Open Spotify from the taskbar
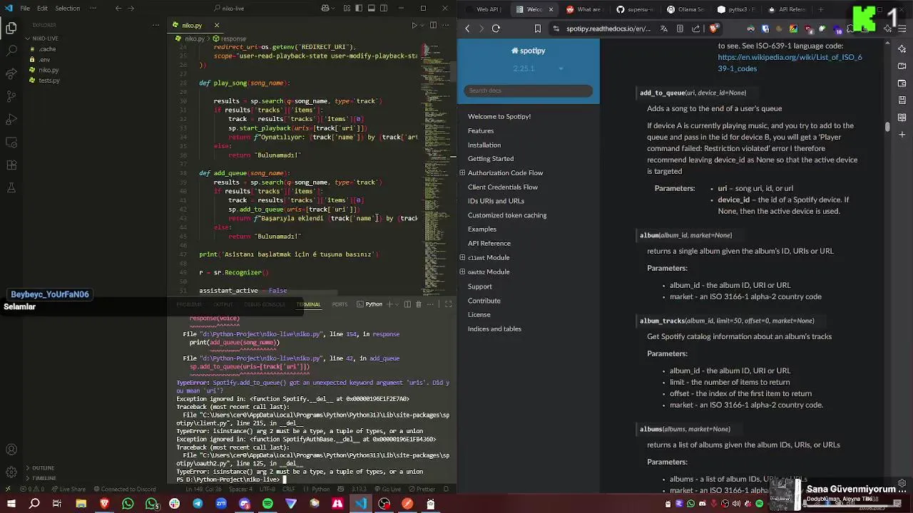Screen dimensions: 913x513 [267, 504]
